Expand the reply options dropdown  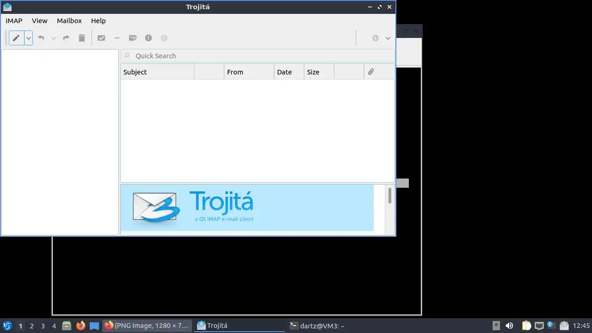(54, 38)
